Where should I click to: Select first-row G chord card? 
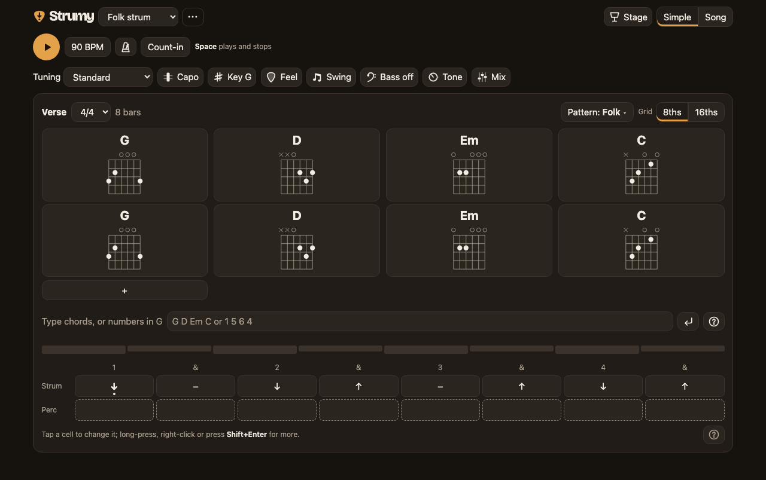click(124, 165)
